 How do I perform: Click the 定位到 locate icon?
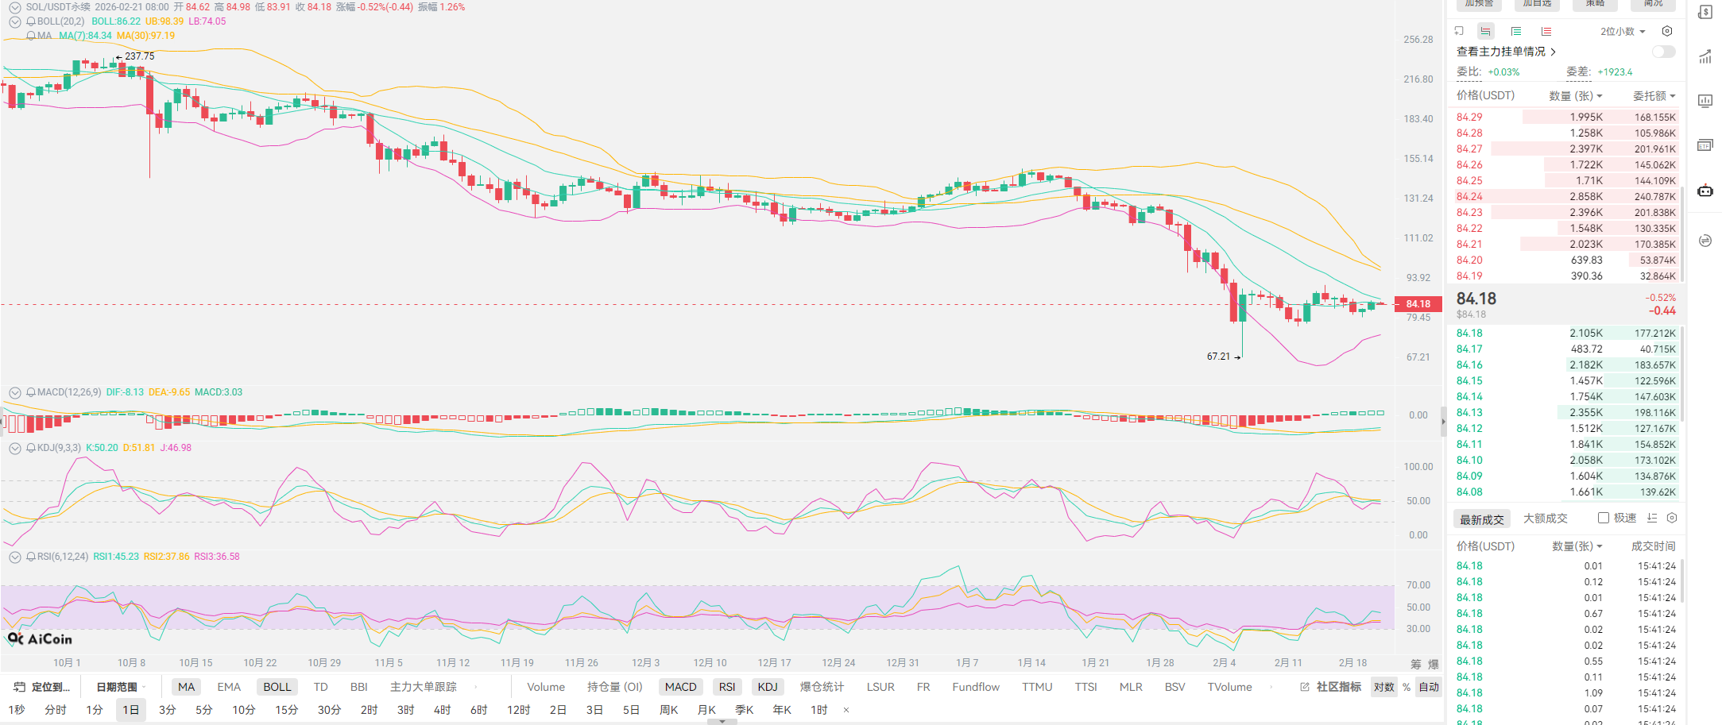tap(20, 687)
